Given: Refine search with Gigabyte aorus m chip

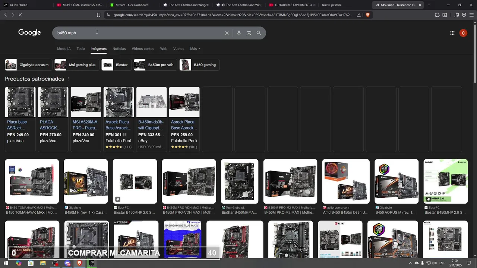Looking at the screenshot, I should (28, 65).
